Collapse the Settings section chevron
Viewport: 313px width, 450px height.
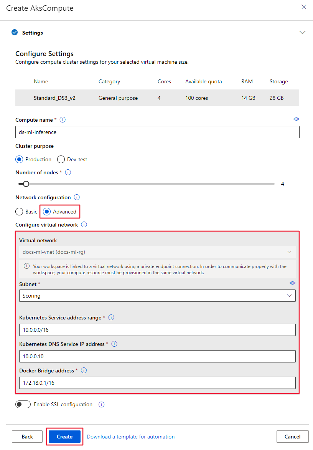[x=302, y=33]
